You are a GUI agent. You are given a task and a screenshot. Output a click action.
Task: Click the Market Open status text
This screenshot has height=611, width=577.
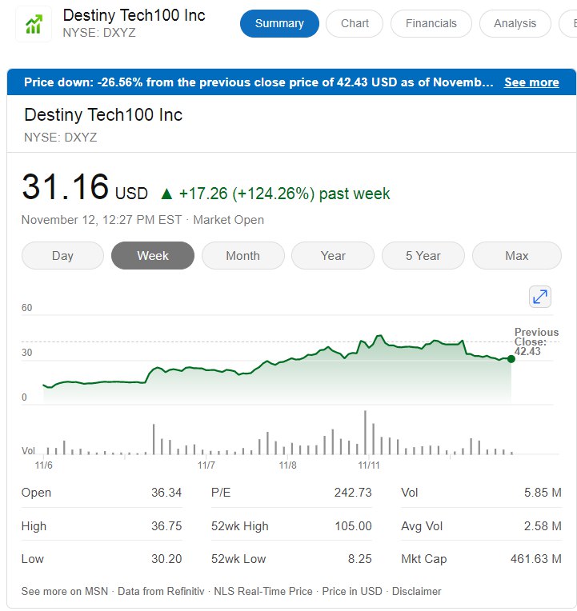pos(228,220)
